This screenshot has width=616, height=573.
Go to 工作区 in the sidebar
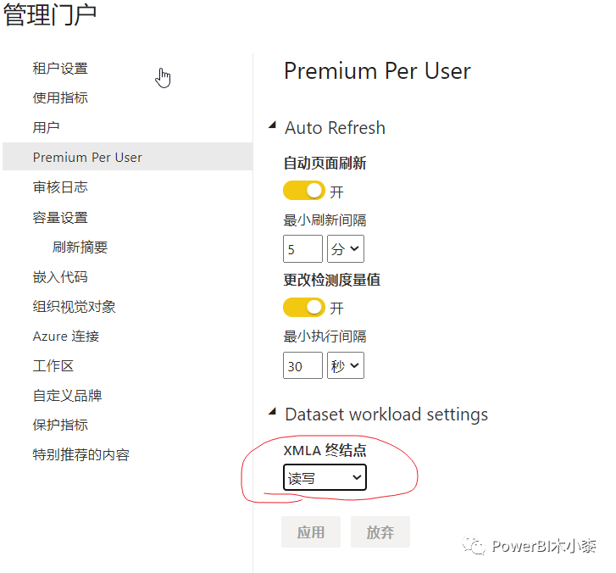pos(53,366)
